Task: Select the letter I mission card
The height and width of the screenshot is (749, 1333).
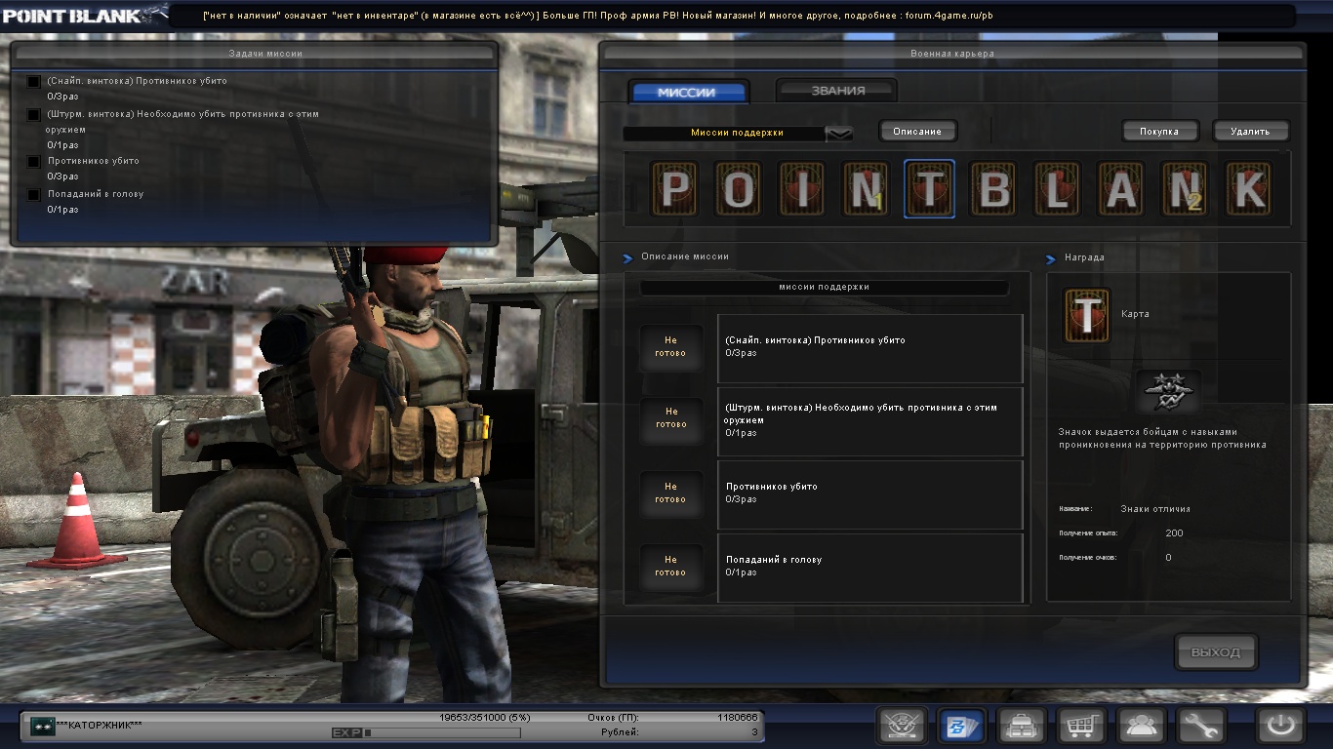Action: [x=802, y=189]
